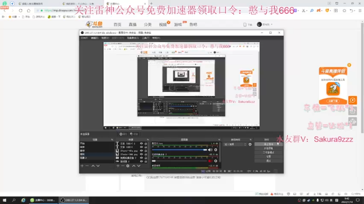This screenshot has width=364, height=204.
Task: Open Internet Explorer from taskbar
Action: [23, 200]
